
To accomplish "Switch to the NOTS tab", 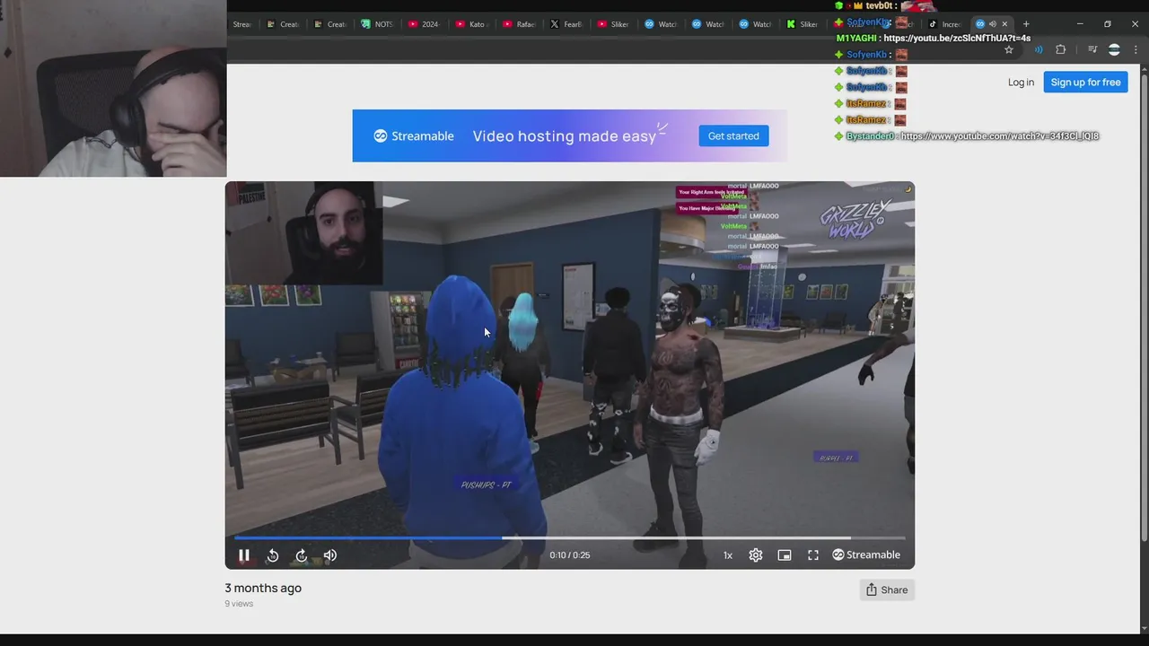I will coord(377,24).
